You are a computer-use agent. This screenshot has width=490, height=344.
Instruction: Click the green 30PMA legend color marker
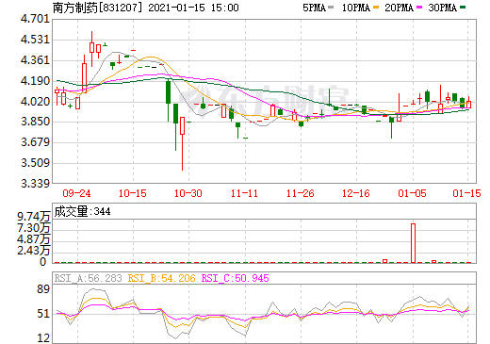[x=463, y=8]
